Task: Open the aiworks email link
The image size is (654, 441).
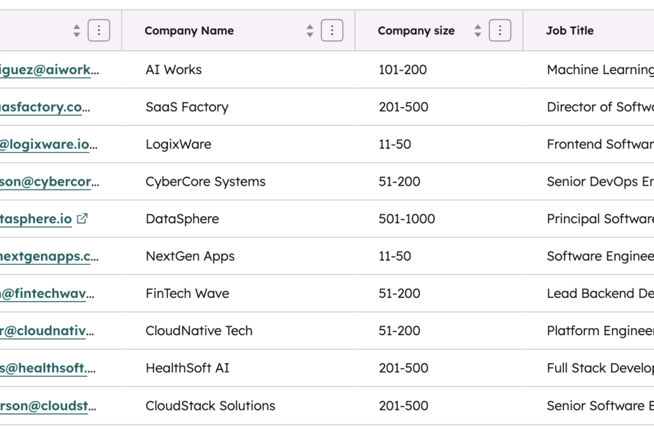Action: point(48,70)
